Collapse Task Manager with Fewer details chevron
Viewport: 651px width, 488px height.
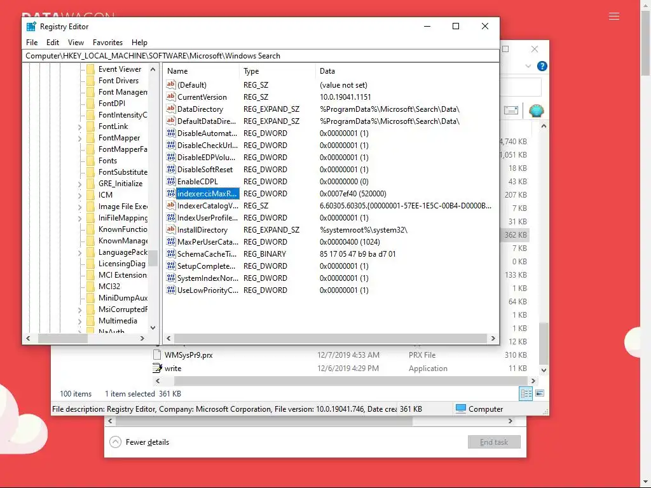click(x=116, y=442)
